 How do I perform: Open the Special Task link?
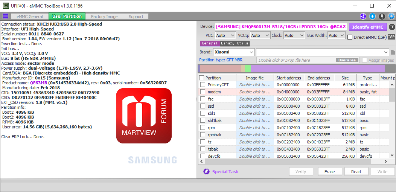[x=225, y=172]
